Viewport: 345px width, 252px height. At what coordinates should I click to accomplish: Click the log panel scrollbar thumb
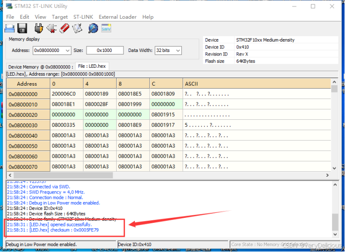click(335, 222)
